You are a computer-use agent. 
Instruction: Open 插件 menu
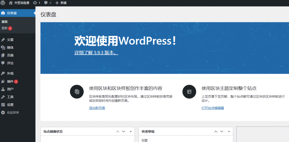pos(18,81)
